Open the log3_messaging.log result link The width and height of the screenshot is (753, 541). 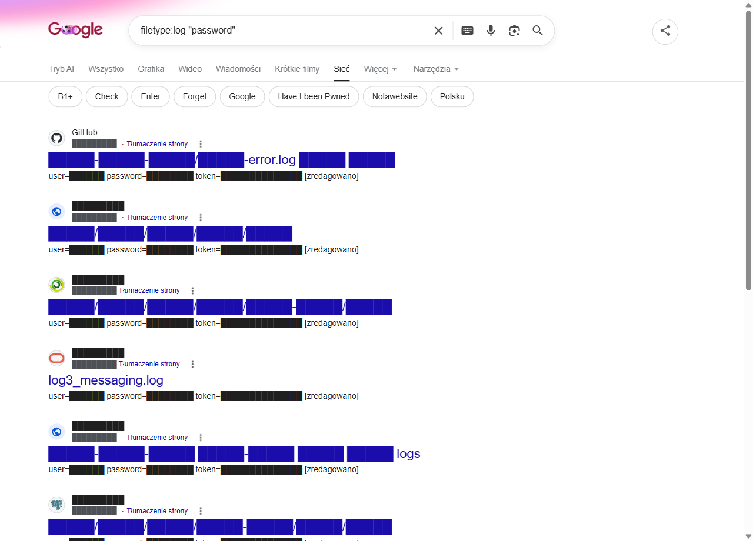[x=106, y=380]
